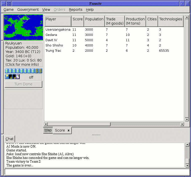Select the Usenzangakona player row
Image resolution: width=191 pixels, height=177 pixels.
click(x=114, y=29)
